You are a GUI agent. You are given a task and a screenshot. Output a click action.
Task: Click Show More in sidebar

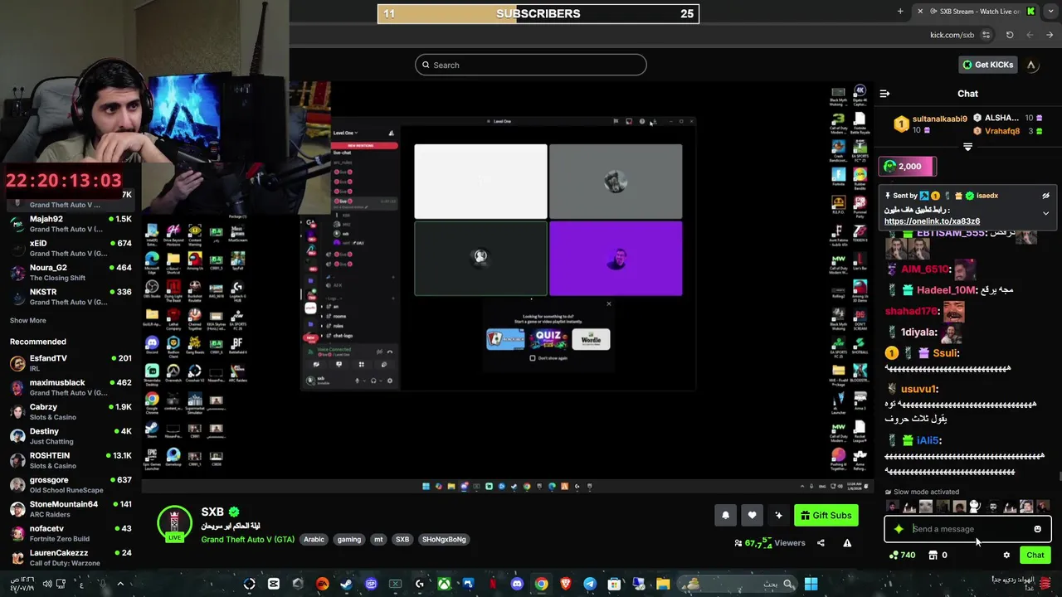pos(28,320)
